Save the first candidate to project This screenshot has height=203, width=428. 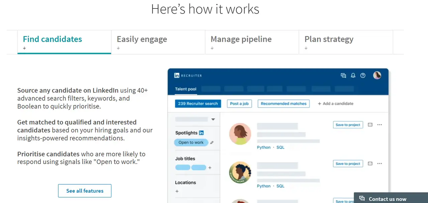(x=348, y=125)
